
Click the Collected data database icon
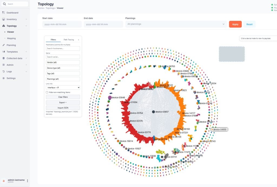pyautogui.click(x=4, y=58)
